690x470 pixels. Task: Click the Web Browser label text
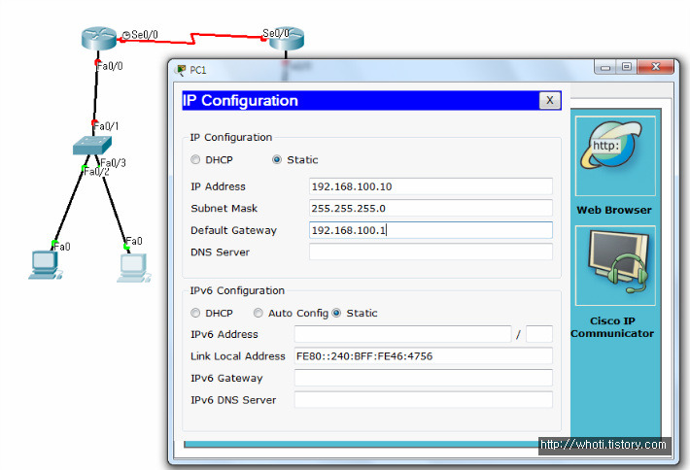[x=614, y=210]
